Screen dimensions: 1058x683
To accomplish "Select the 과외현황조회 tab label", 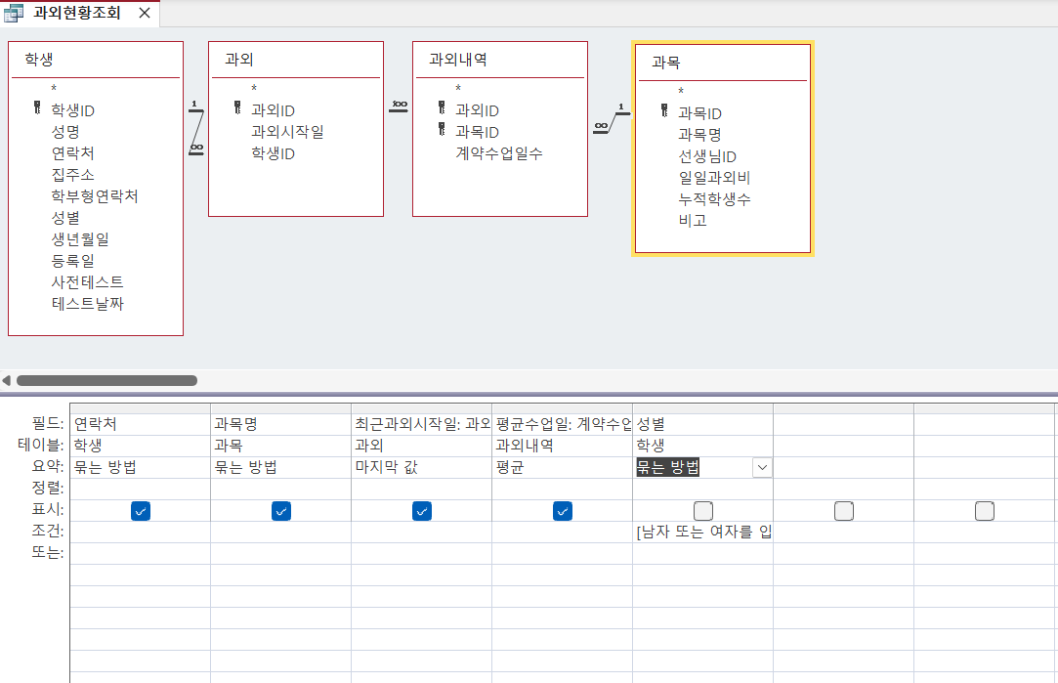I will pos(76,14).
